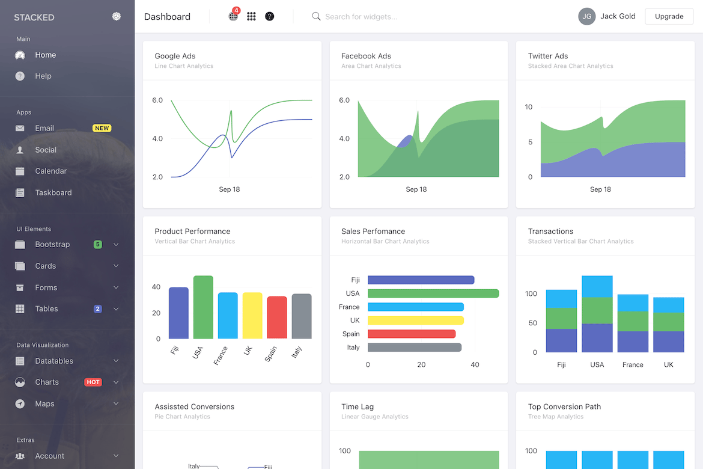This screenshot has height=469, width=703.
Task: Click the JG user avatar
Action: coord(586,17)
